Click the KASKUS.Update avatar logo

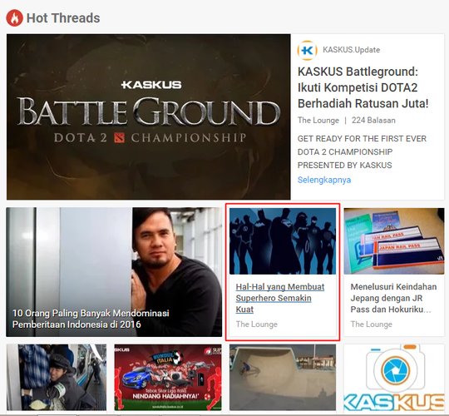coord(308,51)
